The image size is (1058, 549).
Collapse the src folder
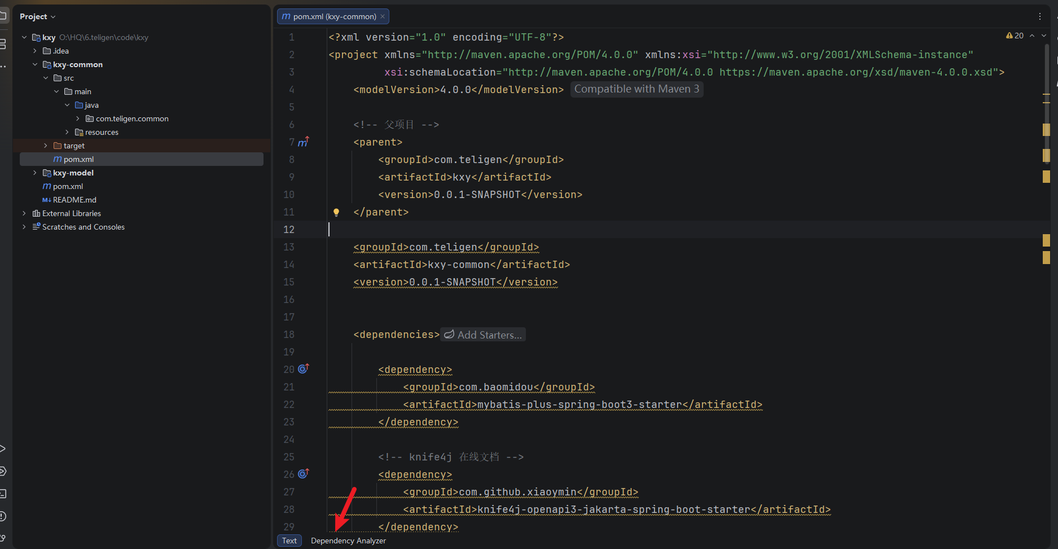[46, 78]
